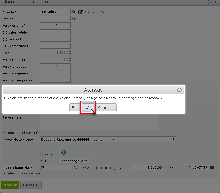This screenshot has width=220, height=193.
Task: Click the search icon next to Pedido field
Action: (x=74, y=18)
